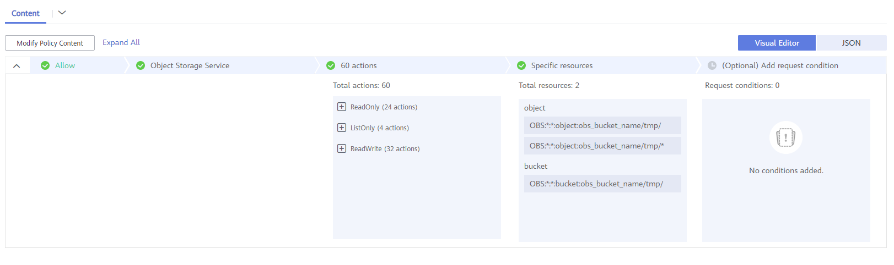Viewport: 894px width, 265px height.
Task: Select the Visual Editor view
Action: pyautogui.click(x=777, y=43)
